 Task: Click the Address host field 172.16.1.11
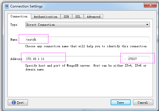click(x=74, y=59)
